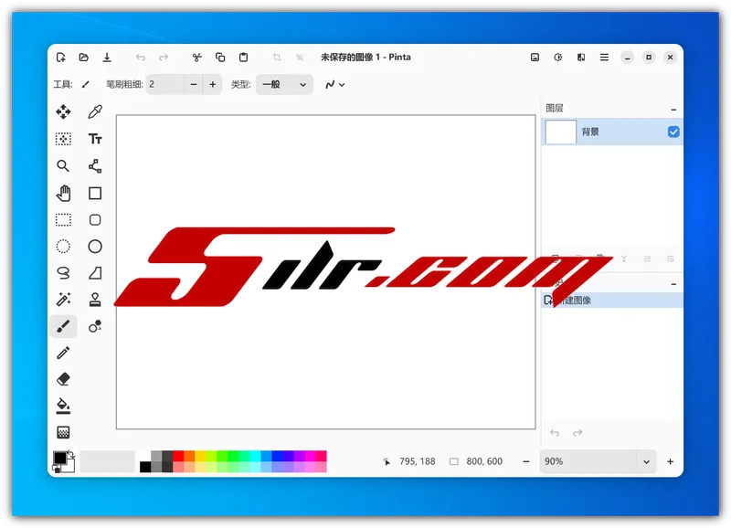Screen dimensions: 731x528
Task: Open the brush stroke style dropdown
Action: click(x=335, y=85)
